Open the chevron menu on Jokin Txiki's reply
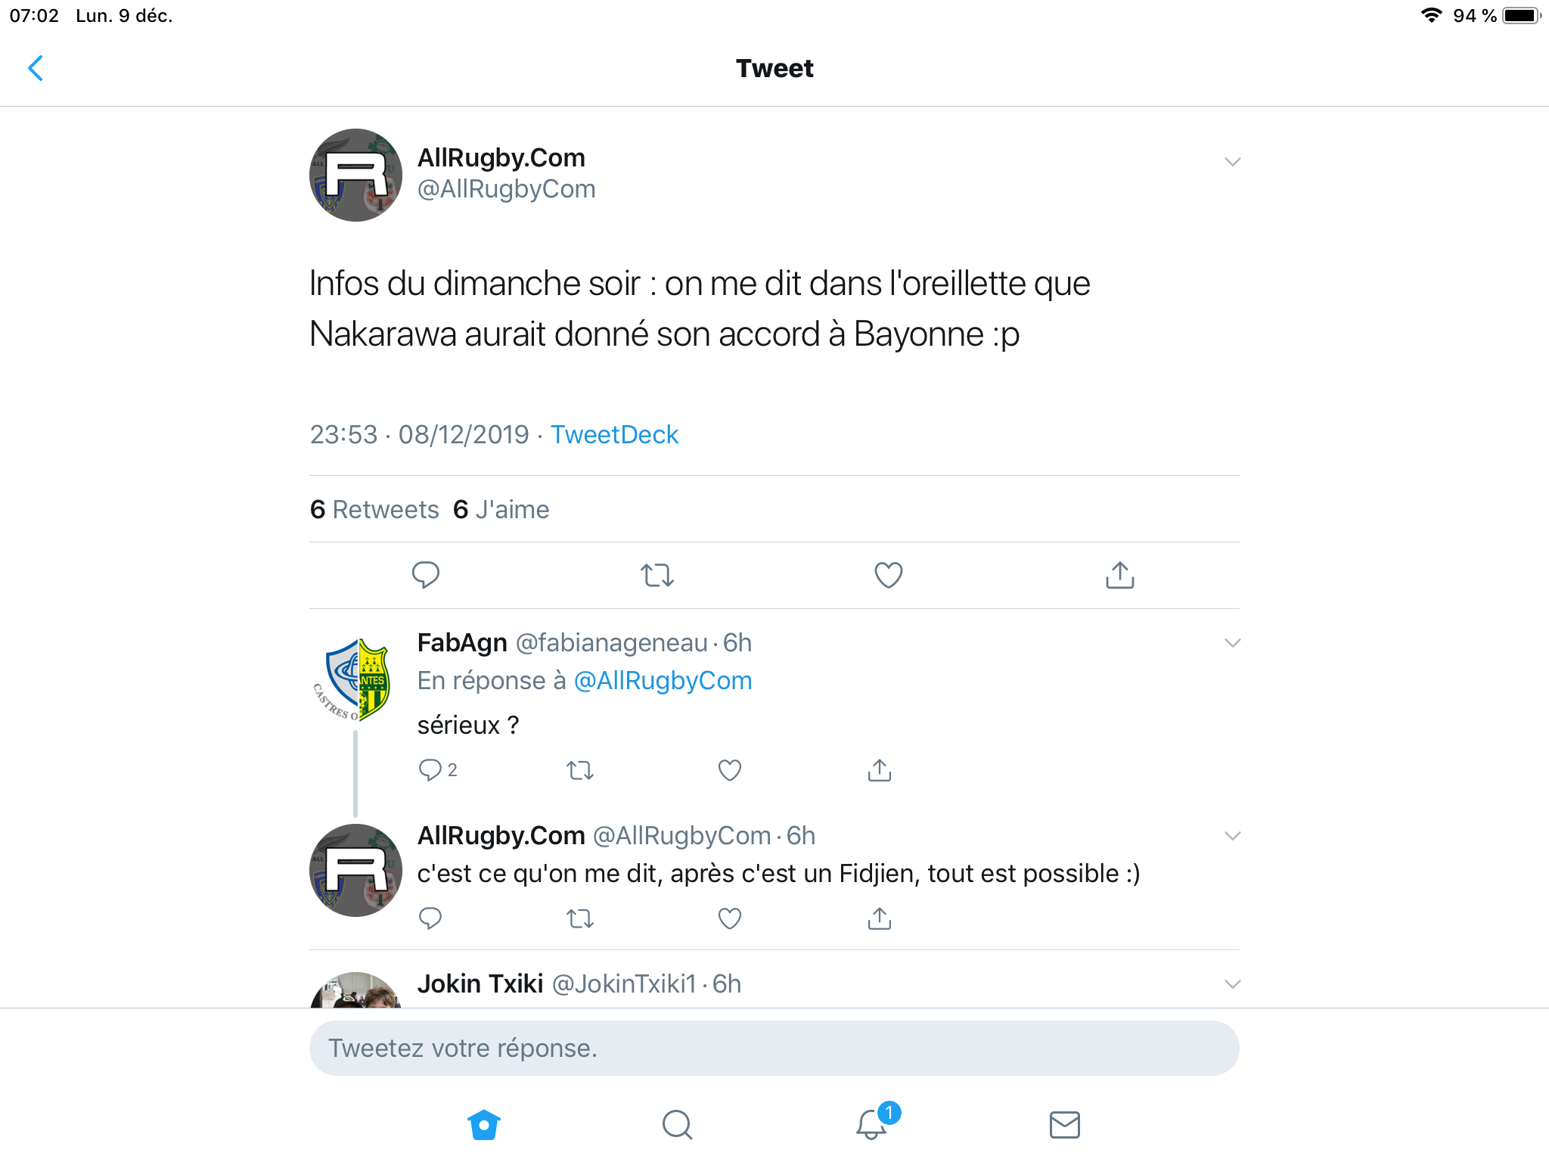This screenshot has width=1549, height=1162. tap(1232, 984)
